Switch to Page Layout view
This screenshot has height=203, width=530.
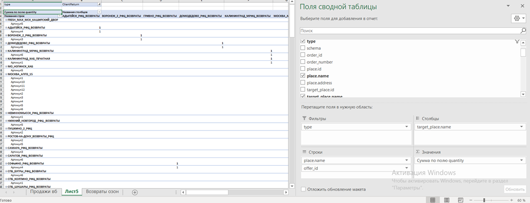pyautogui.click(x=446, y=200)
